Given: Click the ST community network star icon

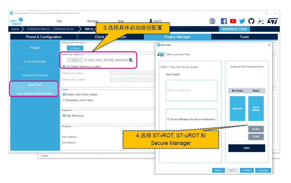Looking at the screenshot, I should pyautogui.click(x=260, y=21).
